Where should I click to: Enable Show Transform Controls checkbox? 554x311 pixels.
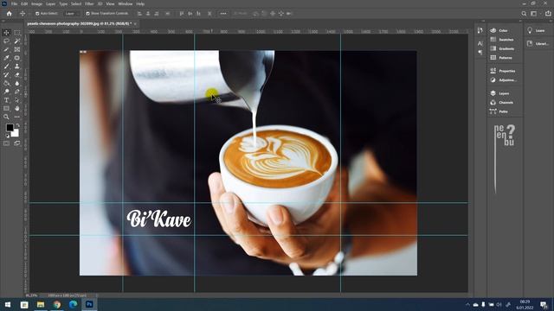pos(87,14)
